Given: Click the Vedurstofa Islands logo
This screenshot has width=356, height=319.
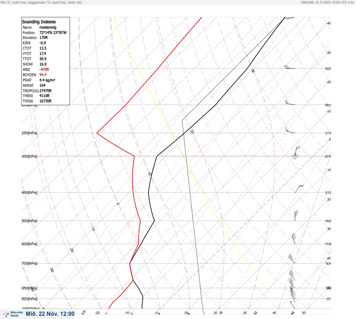Looking at the screenshot, I should coord(13,314).
